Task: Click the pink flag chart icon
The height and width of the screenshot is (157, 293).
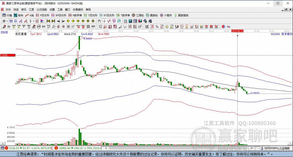Action: pos(42,21)
